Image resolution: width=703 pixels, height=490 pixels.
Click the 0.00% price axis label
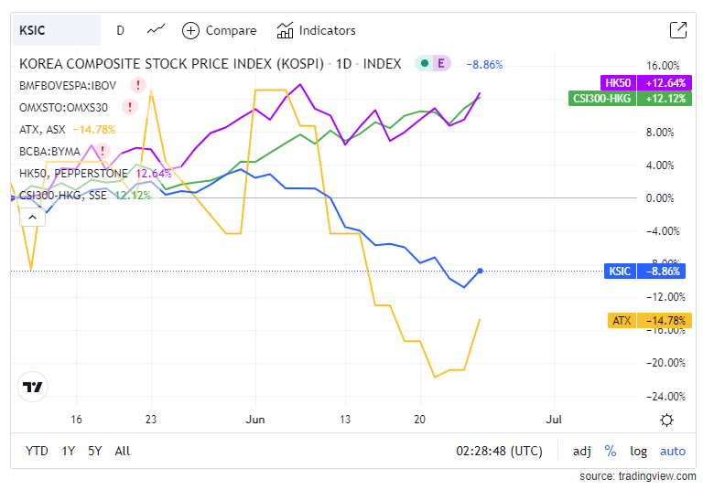[660, 198]
